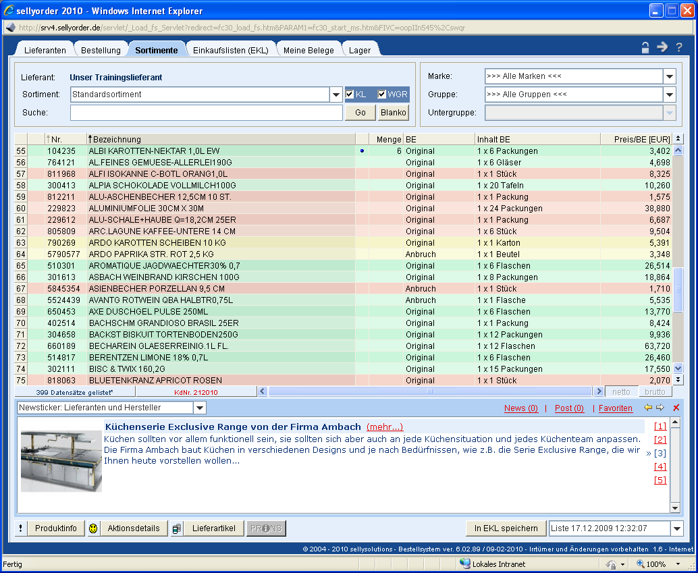Image resolution: width=698 pixels, height=573 pixels.
Task: Click the stacked boxes icon beside Lieferartikel
Action: click(x=177, y=528)
